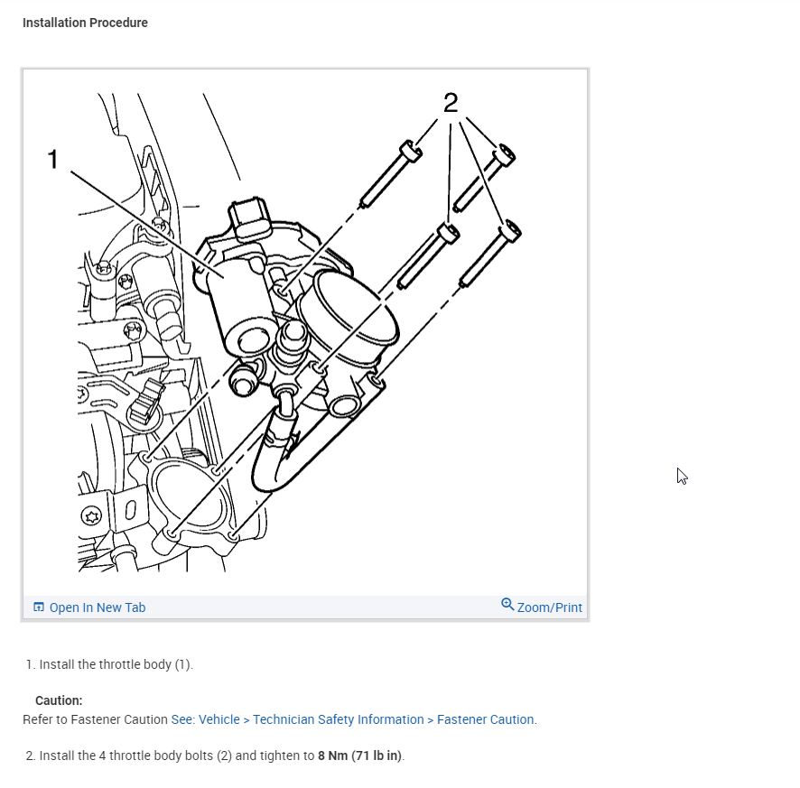Click the Open In New Tab icon
This screenshot has height=788, width=800.
(x=39, y=607)
